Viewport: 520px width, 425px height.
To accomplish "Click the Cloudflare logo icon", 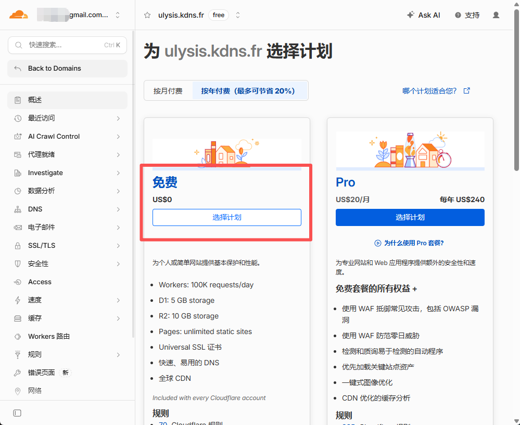I will tap(19, 15).
